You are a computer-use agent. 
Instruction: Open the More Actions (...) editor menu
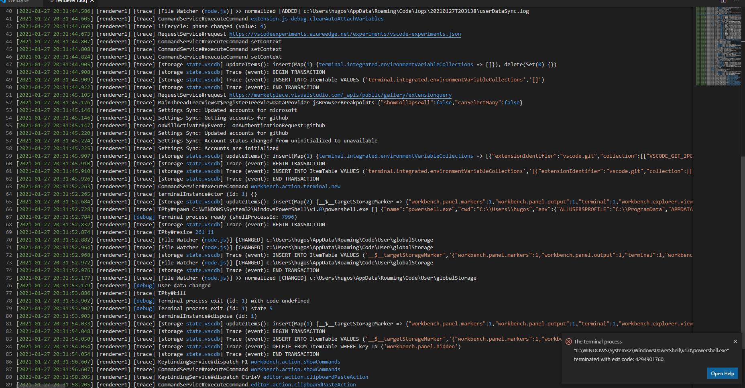tap(737, 2)
